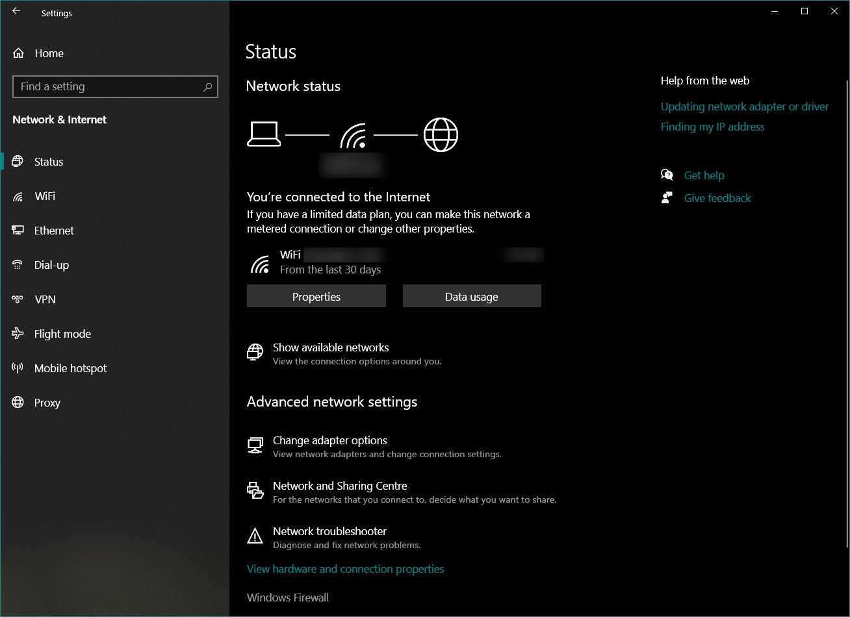Click the Internet globe in network diagram

click(x=441, y=134)
